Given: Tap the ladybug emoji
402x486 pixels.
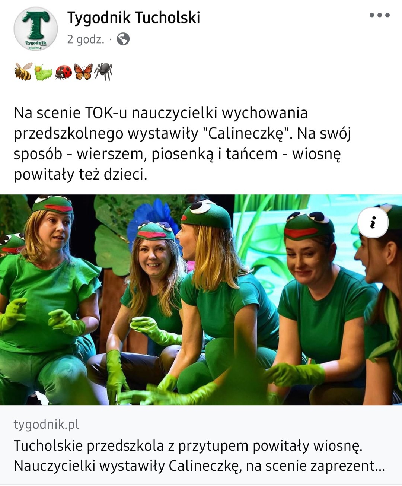Looking at the screenshot, I should [63, 72].
